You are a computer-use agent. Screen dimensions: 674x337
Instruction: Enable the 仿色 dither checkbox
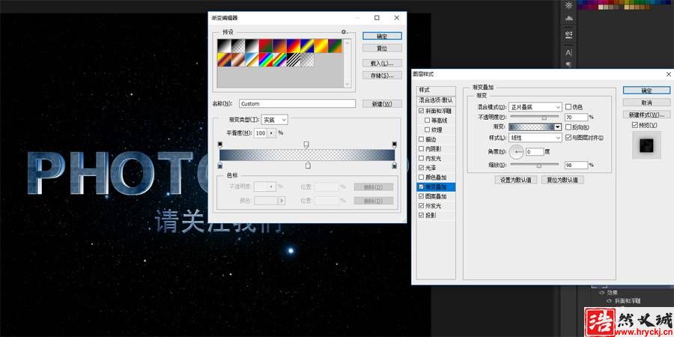click(568, 106)
